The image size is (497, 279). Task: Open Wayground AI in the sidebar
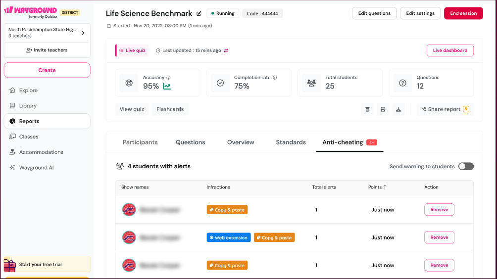coord(36,168)
